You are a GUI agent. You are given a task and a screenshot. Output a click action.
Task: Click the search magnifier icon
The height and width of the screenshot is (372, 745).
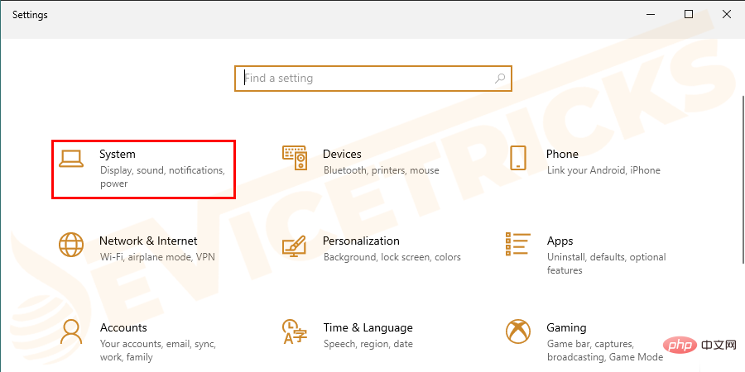pyautogui.click(x=500, y=79)
